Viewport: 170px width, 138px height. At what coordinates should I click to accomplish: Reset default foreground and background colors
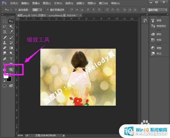(4, 81)
